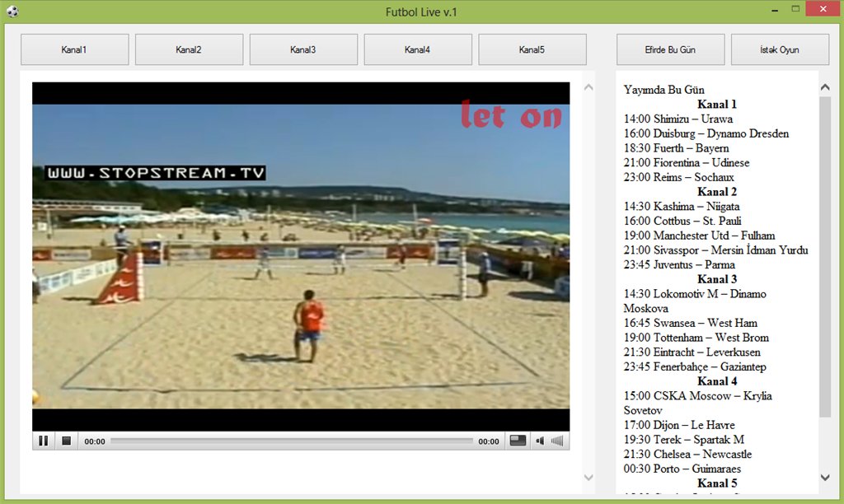844x504 pixels.
Task: Click the soccer ball app icon
Action: click(12, 12)
